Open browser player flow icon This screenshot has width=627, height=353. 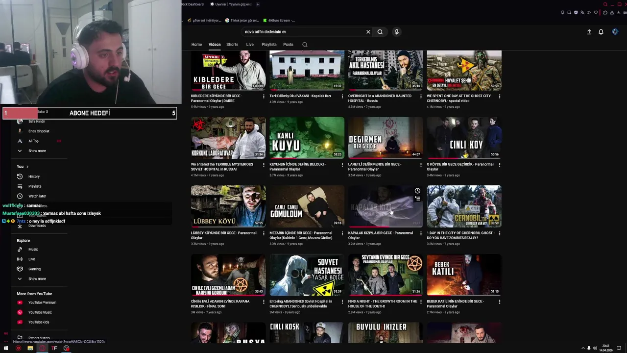589,12
